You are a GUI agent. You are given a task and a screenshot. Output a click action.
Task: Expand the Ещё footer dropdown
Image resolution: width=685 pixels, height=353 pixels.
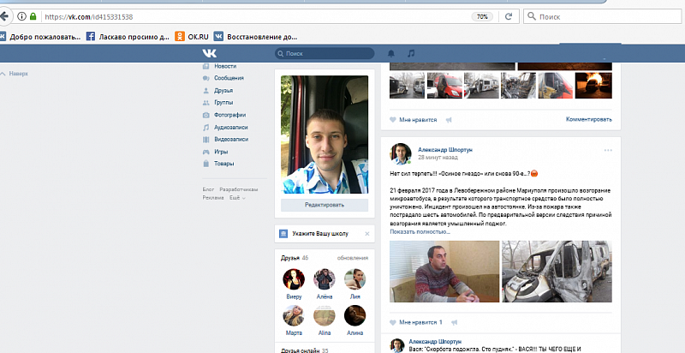pyautogui.click(x=237, y=198)
